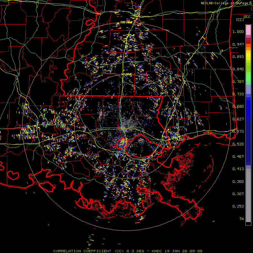Screen dimensions: 253x253
Task: Click the 0.573 scale value
Action: [238, 132]
